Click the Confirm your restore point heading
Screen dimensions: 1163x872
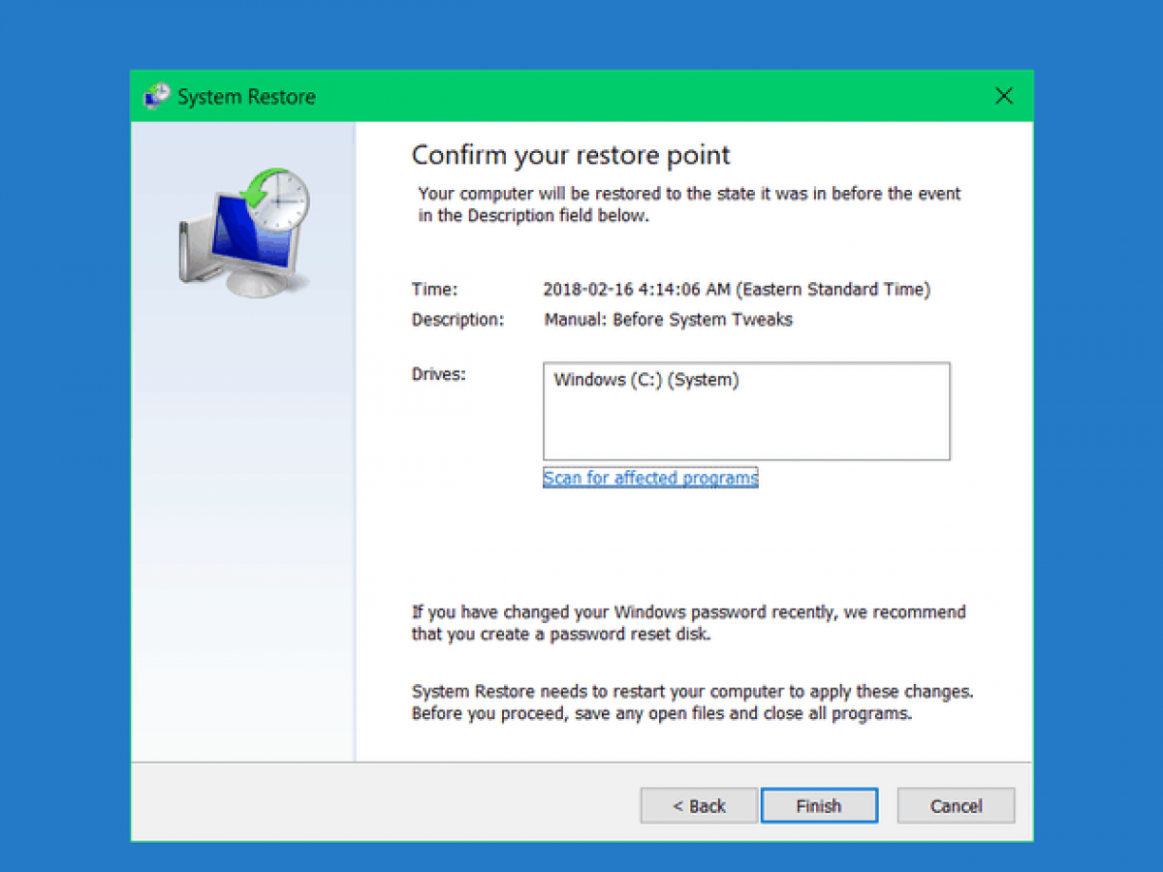[571, 155]
